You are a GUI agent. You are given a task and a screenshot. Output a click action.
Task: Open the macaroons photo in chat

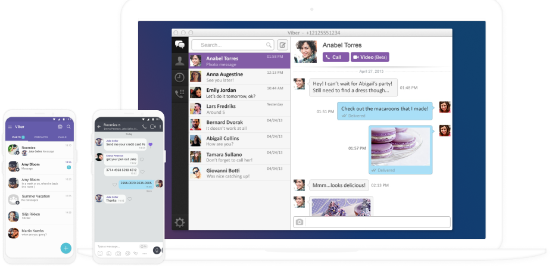click(398, 147)
